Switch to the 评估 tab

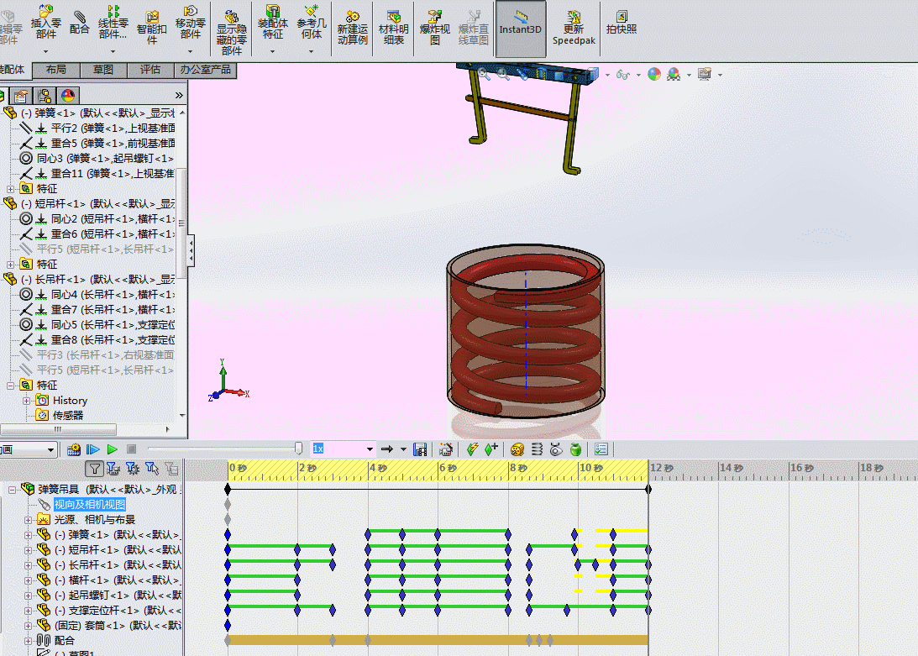click(150, 70)
